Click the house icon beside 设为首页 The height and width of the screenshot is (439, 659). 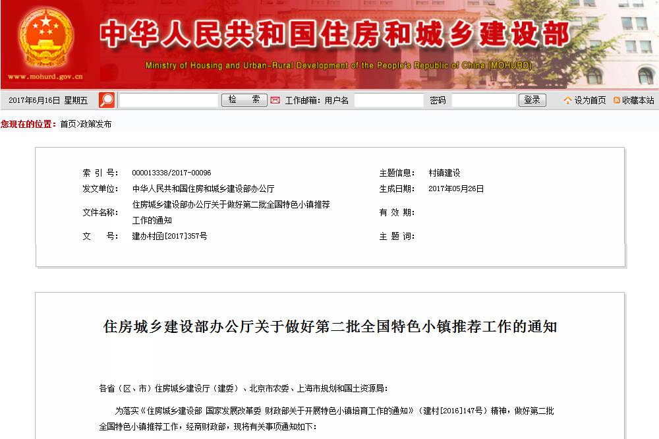(x=568, y=100)
